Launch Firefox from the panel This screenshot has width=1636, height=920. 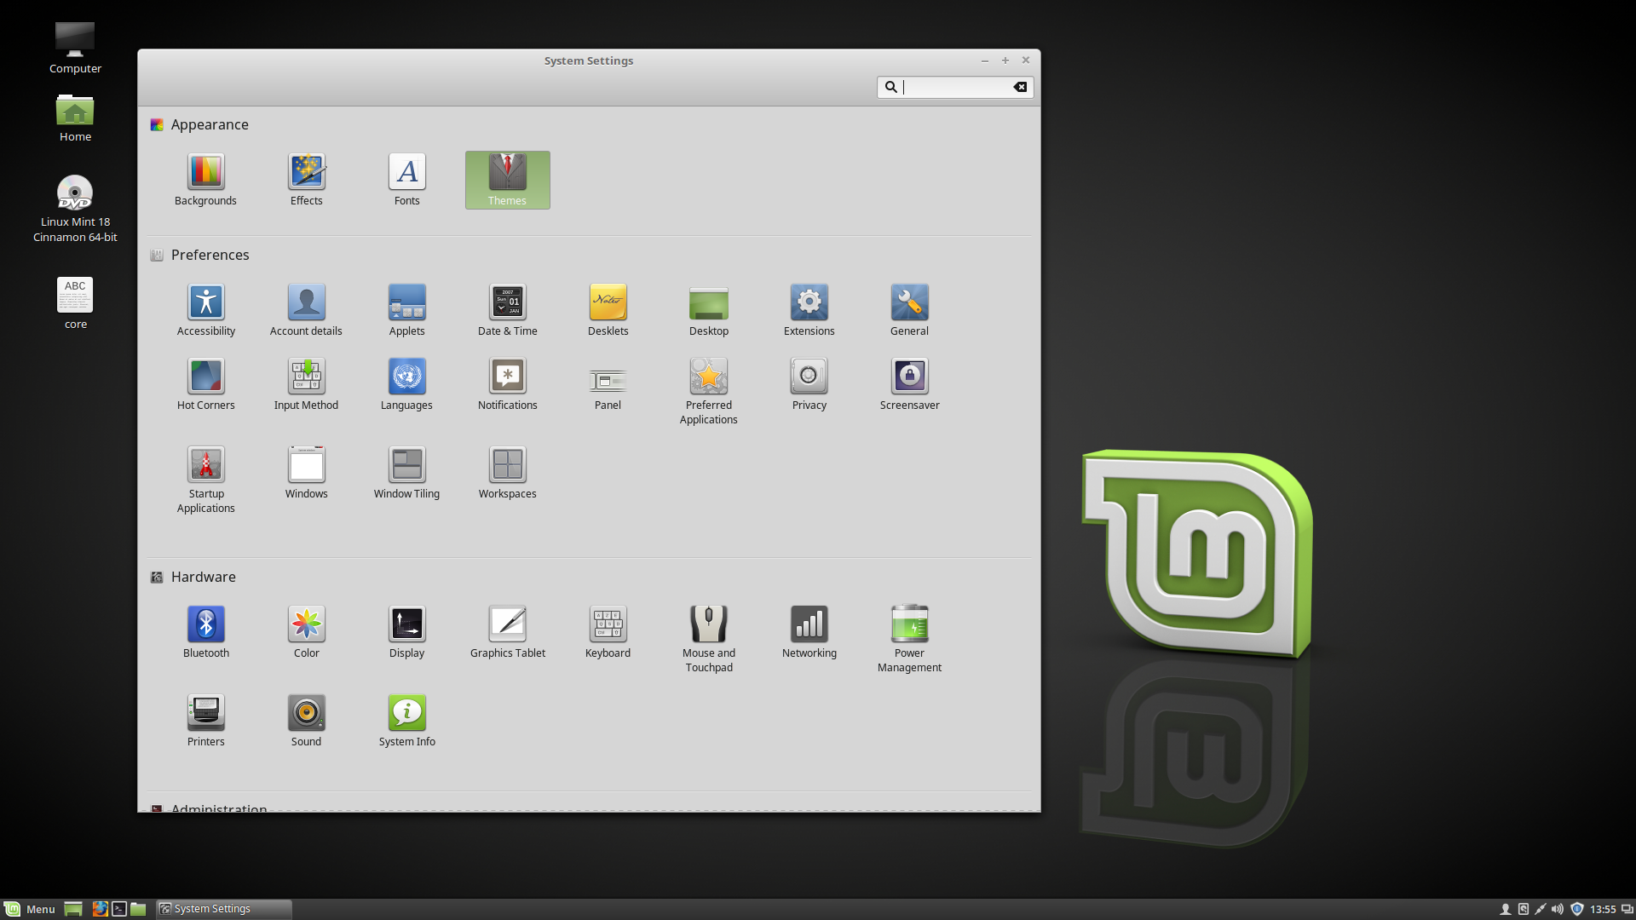[x=100, y=909]
